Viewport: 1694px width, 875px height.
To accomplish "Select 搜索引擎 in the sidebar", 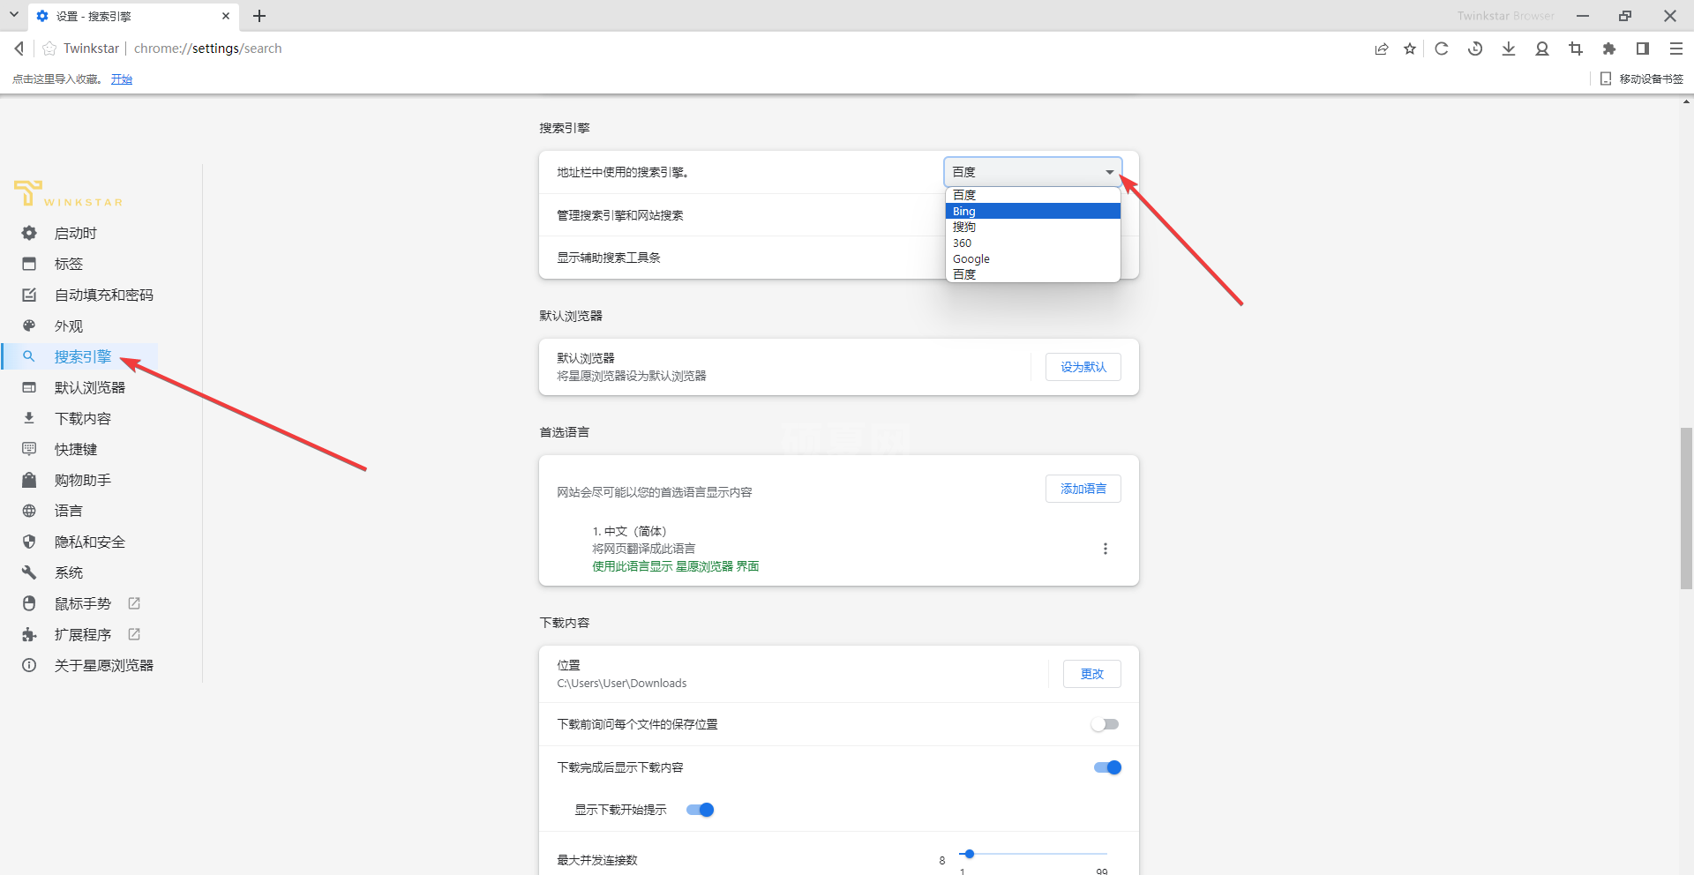I will click(x=83, y=356).
